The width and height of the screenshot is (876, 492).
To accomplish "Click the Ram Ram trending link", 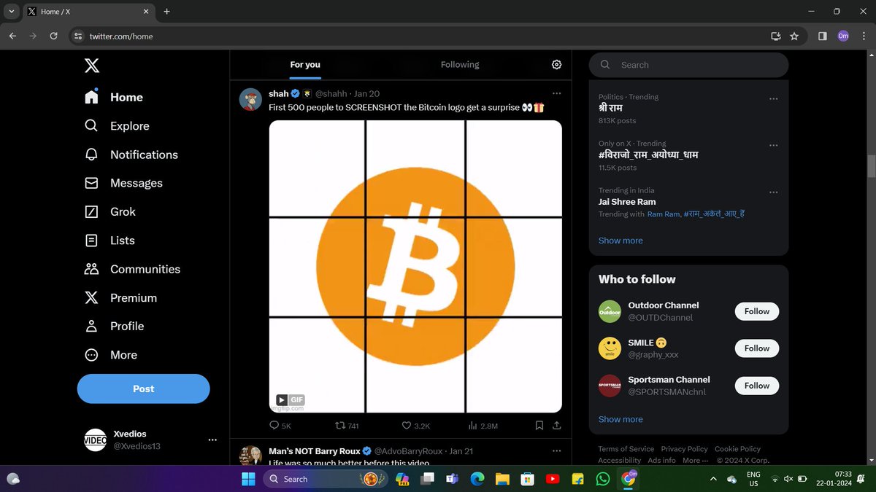I will pyautogui.click(x=664, y=214).
